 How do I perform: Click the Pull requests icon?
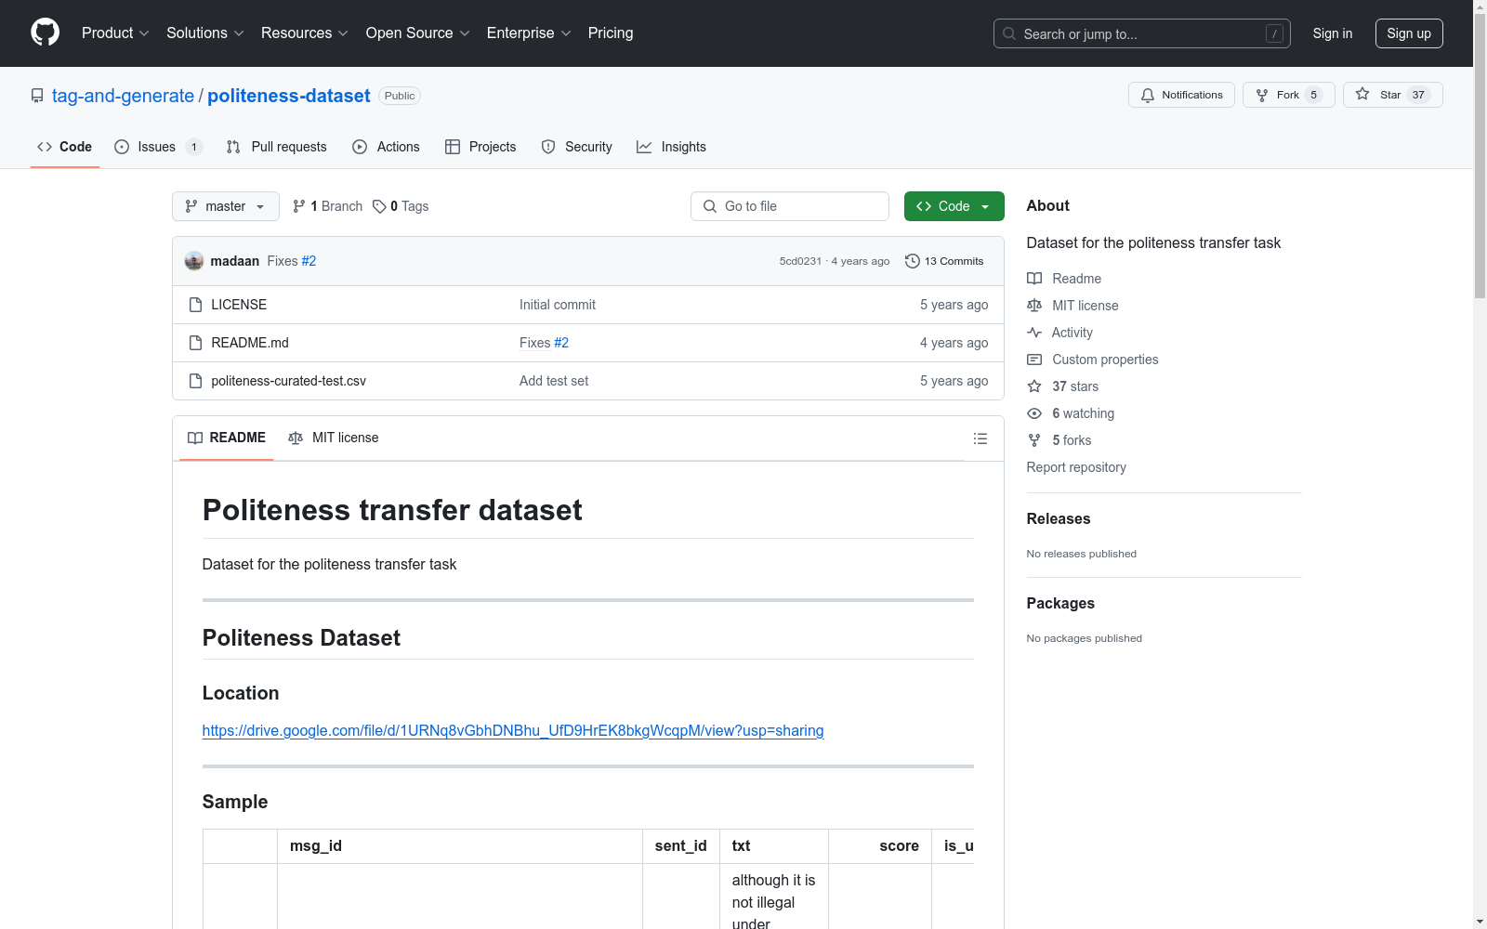pyautogui.click(x=233, y=147)
